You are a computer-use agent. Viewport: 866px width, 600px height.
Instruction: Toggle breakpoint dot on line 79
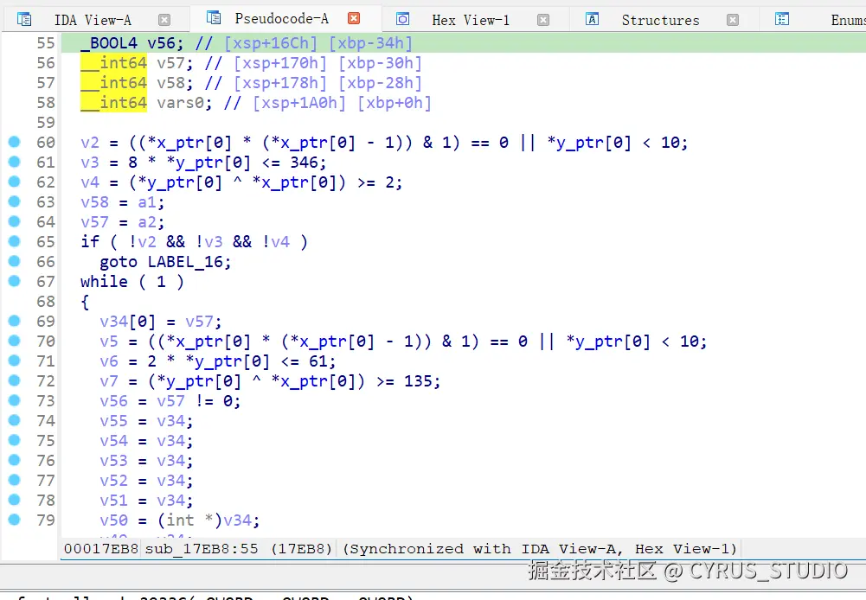[15, 520]
